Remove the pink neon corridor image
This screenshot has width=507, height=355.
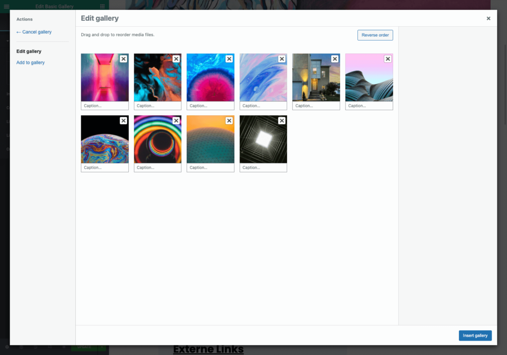point(123,59)
